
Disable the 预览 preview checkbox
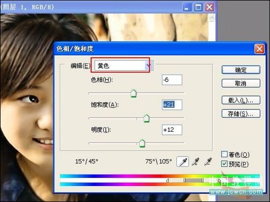point(224,164)
